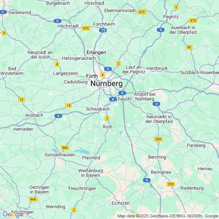Click the Neumarkt in der Oberpfalz label
The image size is (219, 219).
[x=159, y=119]
